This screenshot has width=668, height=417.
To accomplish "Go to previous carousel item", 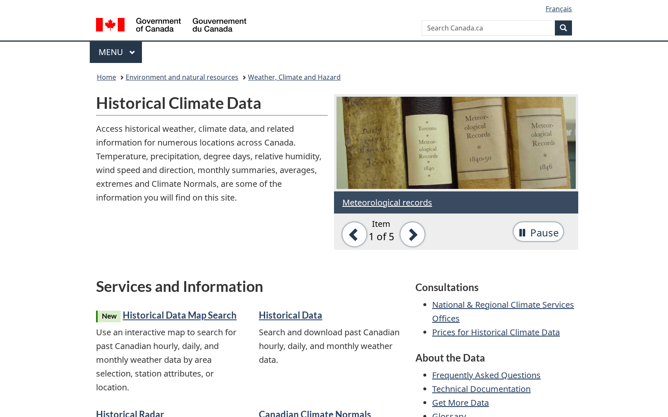I will pyautogui.click(x=354, y=234).
